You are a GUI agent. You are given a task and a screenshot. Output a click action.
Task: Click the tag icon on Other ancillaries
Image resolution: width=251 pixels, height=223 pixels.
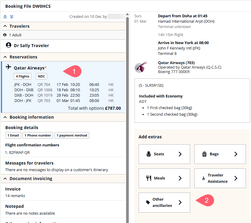(x=148, y=202)
